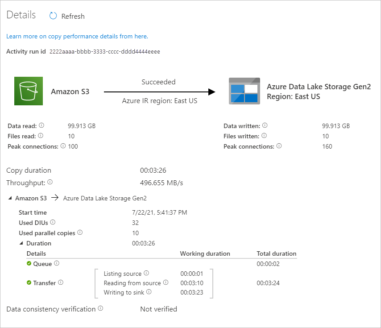Screen dimensions: 381x328
Task: Click the Files written info icon
Action: tap(263, 136)
